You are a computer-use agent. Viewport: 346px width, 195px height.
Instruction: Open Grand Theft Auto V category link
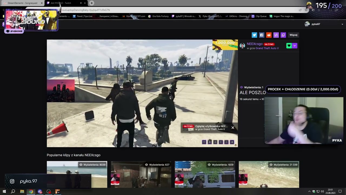[x=267, y=48]
